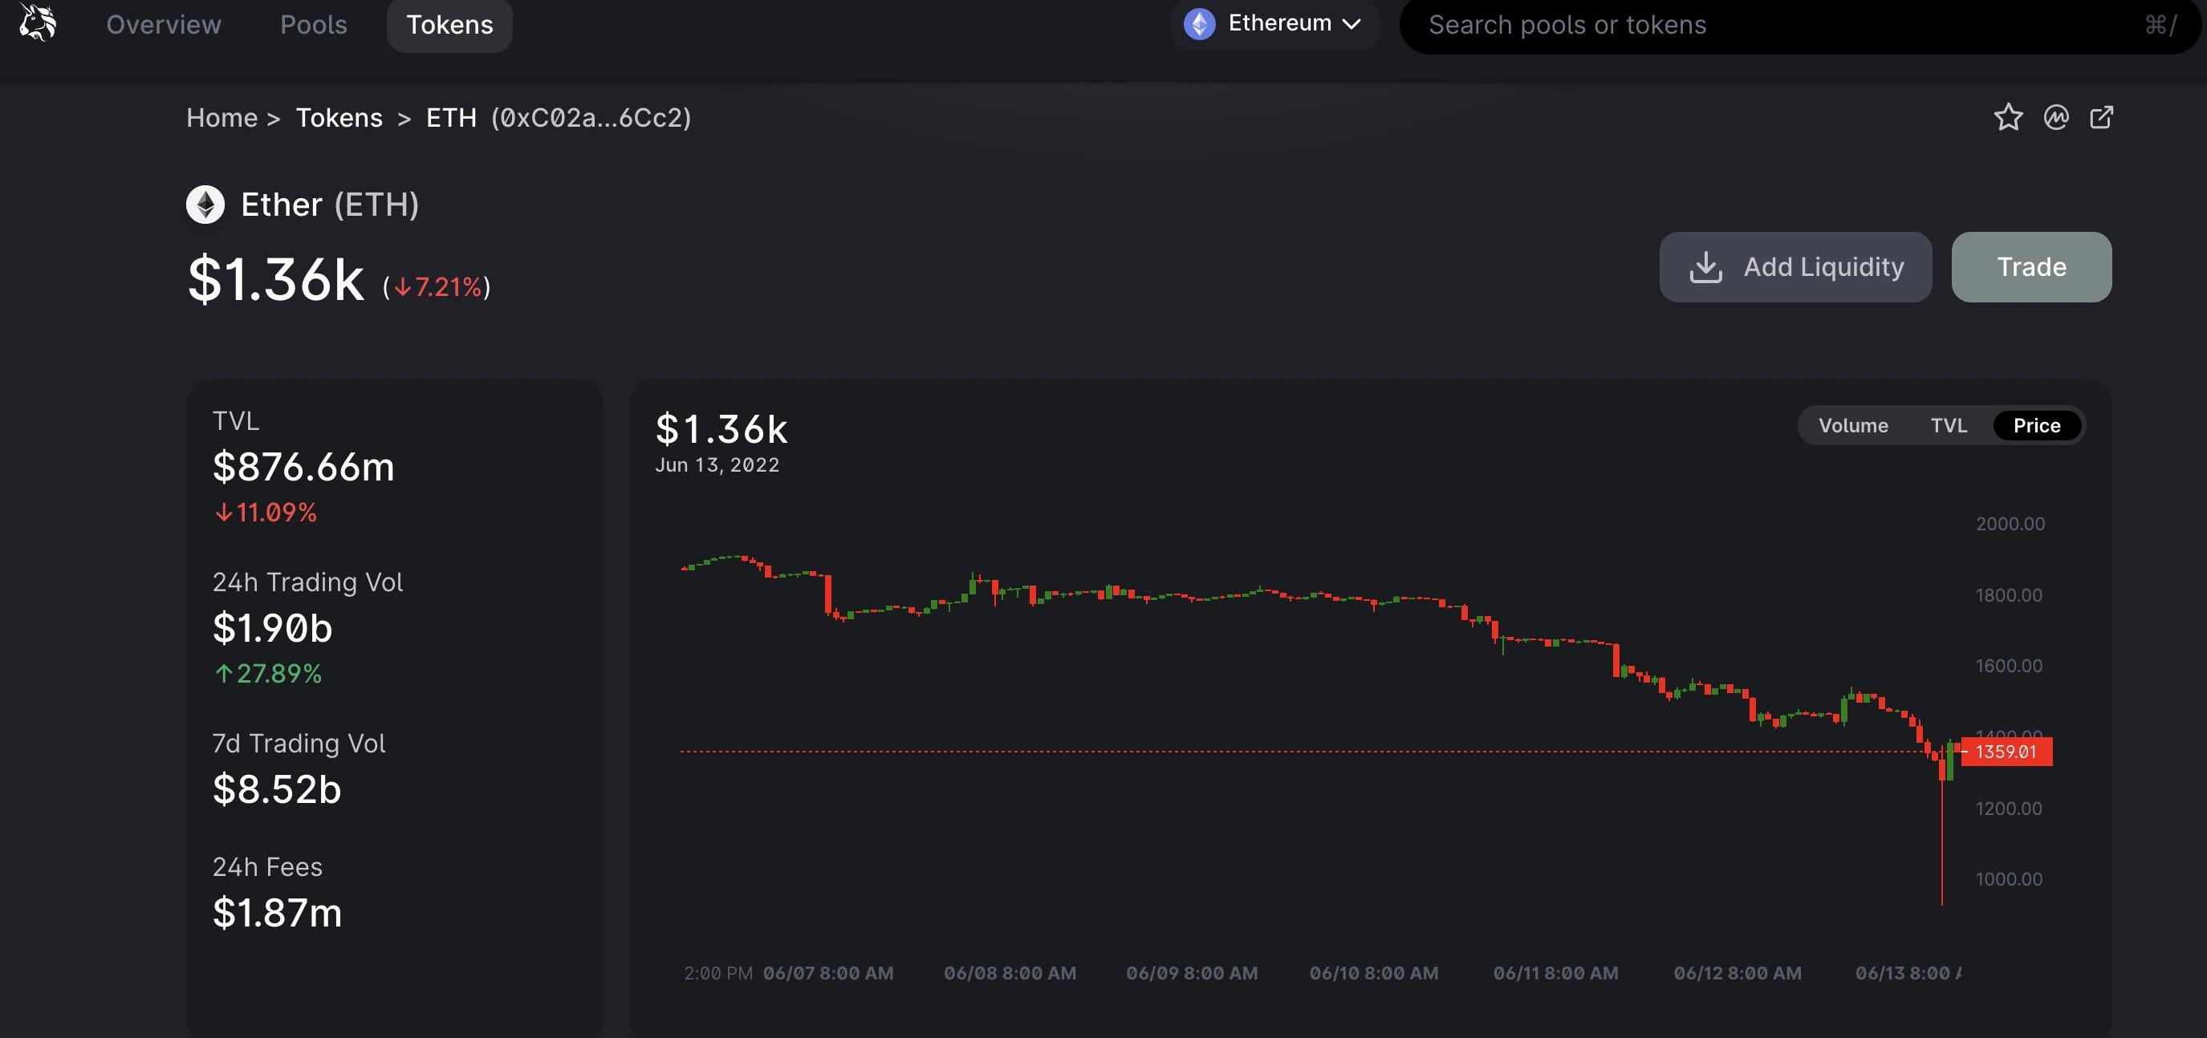Click the Add Liquidity button
This screenshot has height=1038, width=2207.
pos(1796,267)
